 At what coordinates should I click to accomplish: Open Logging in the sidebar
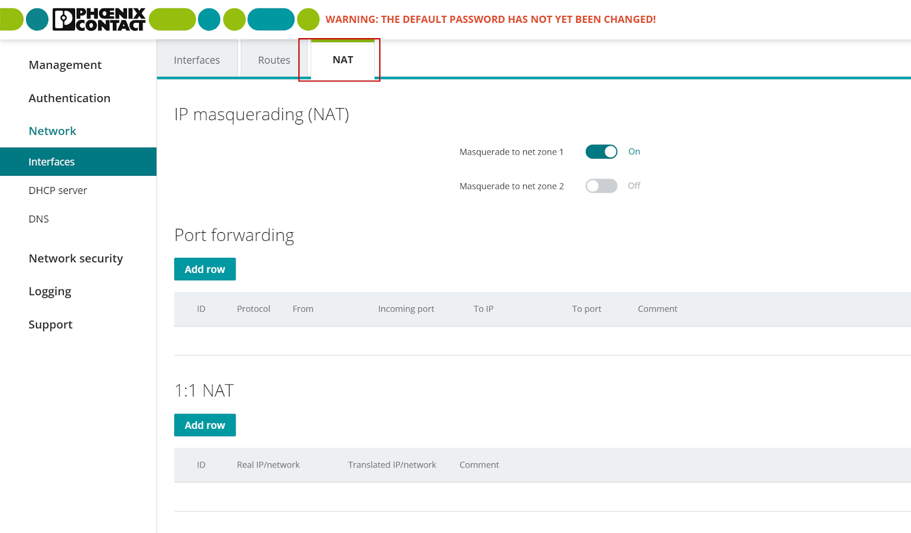click(x=50, y=291)
